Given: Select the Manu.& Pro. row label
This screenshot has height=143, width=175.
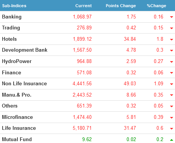Looking at the screenshot, I should (17, 95).
